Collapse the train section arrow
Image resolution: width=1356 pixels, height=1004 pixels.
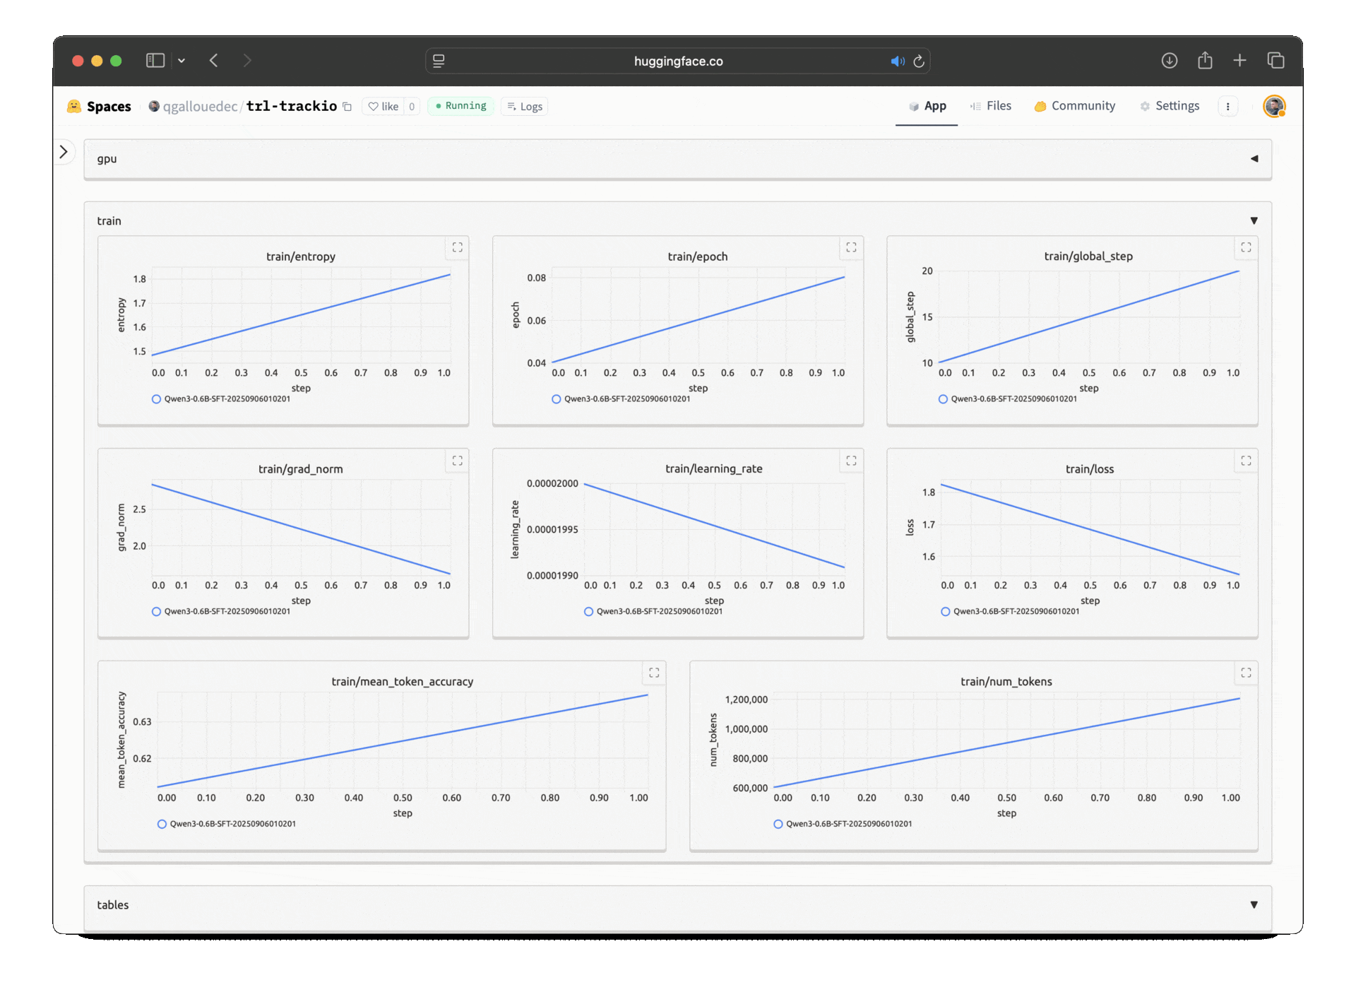tap(1254, 221)
